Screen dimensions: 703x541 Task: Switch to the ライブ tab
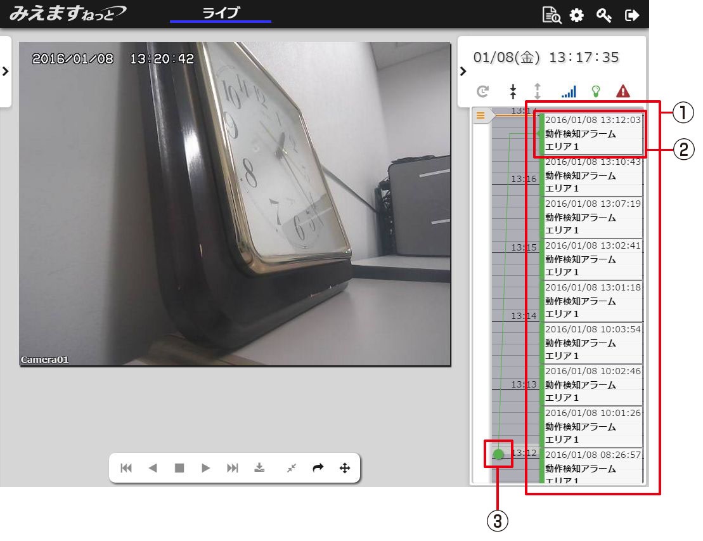tap(221, 13)
